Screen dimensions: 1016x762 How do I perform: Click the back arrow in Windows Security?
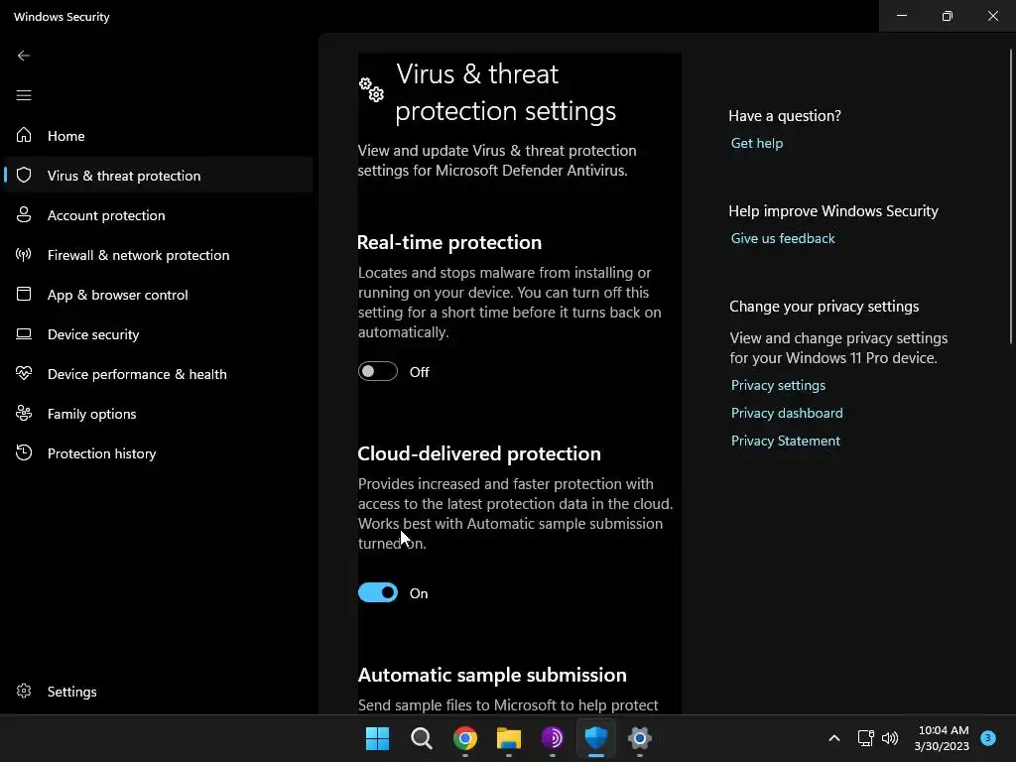click(x=24, y=56)
